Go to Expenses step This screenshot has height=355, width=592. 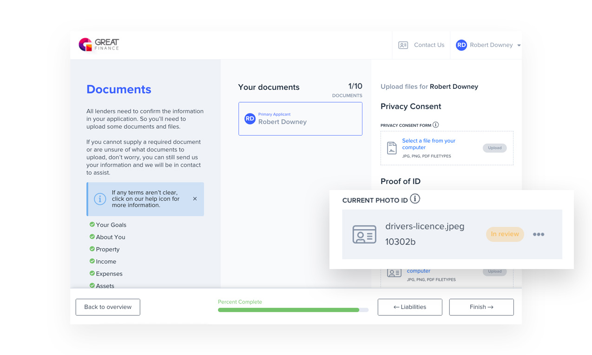109,274
